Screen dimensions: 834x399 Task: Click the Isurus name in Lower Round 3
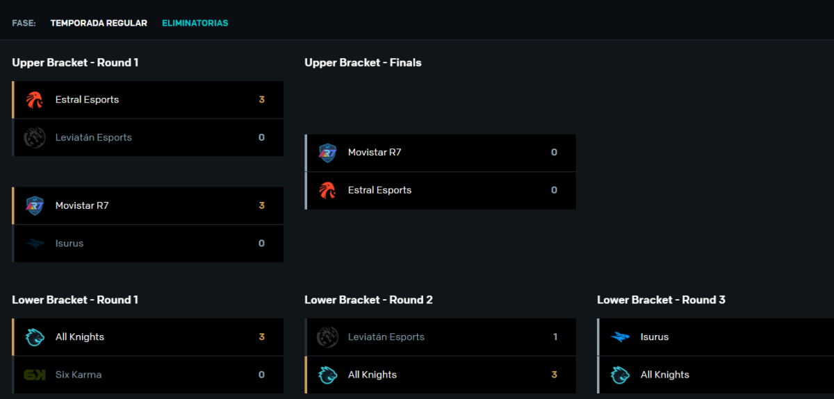pos(655,337)
